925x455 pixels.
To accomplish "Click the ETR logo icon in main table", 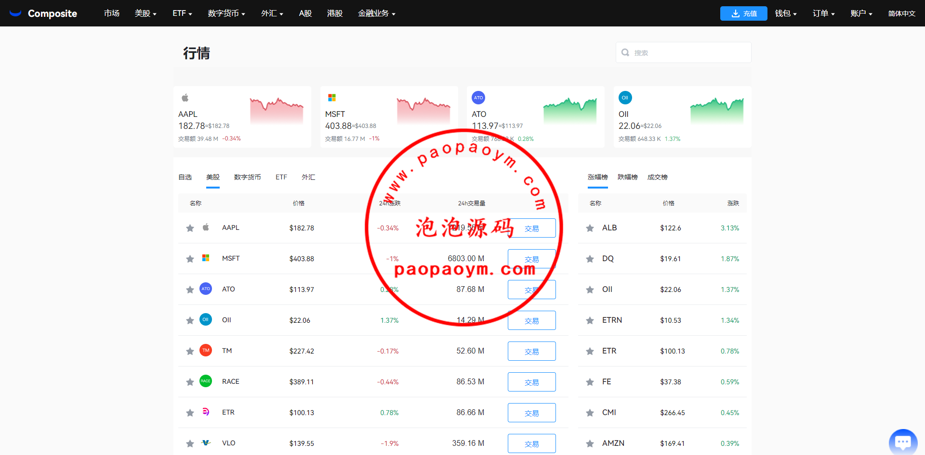I will tap(206, 412).
